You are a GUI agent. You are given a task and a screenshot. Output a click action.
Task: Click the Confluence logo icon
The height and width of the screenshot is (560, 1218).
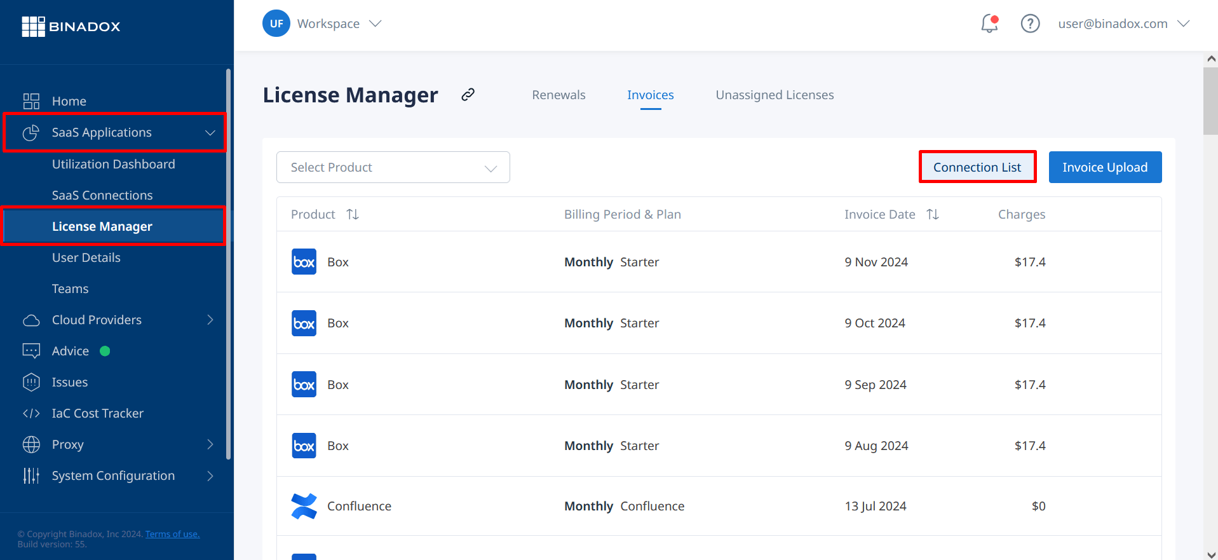304,506
